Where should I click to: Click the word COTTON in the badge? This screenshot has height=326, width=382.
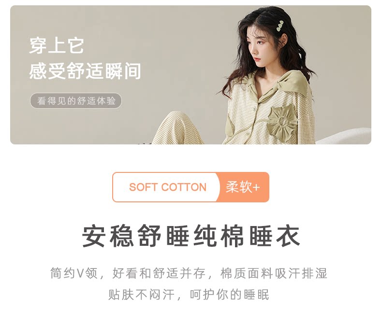pos(184,187)
